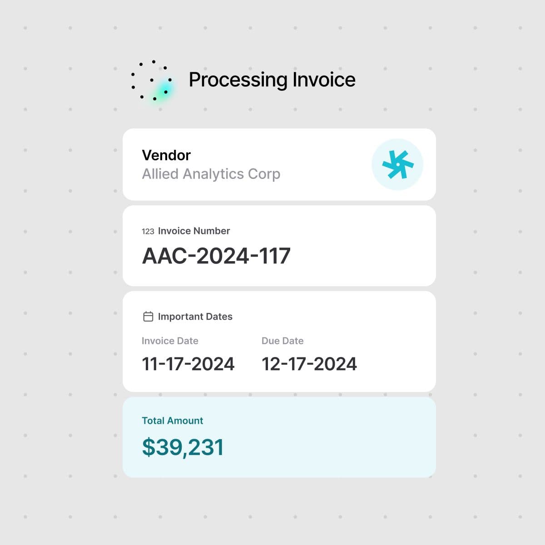The width and height of the screenshot is (545, 545).
Task: Click the glowing teal dot on the spinner
Action: pyautogui.click(x=166, y=92)
